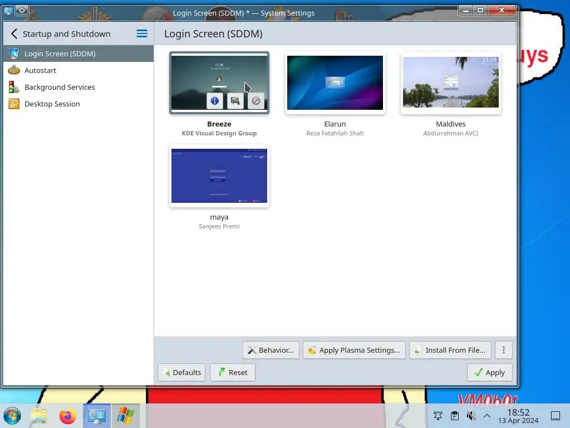The width and height of the screenshot is (570, 428).
Task: Click the Desktop Session key icon
Action: 14,104
